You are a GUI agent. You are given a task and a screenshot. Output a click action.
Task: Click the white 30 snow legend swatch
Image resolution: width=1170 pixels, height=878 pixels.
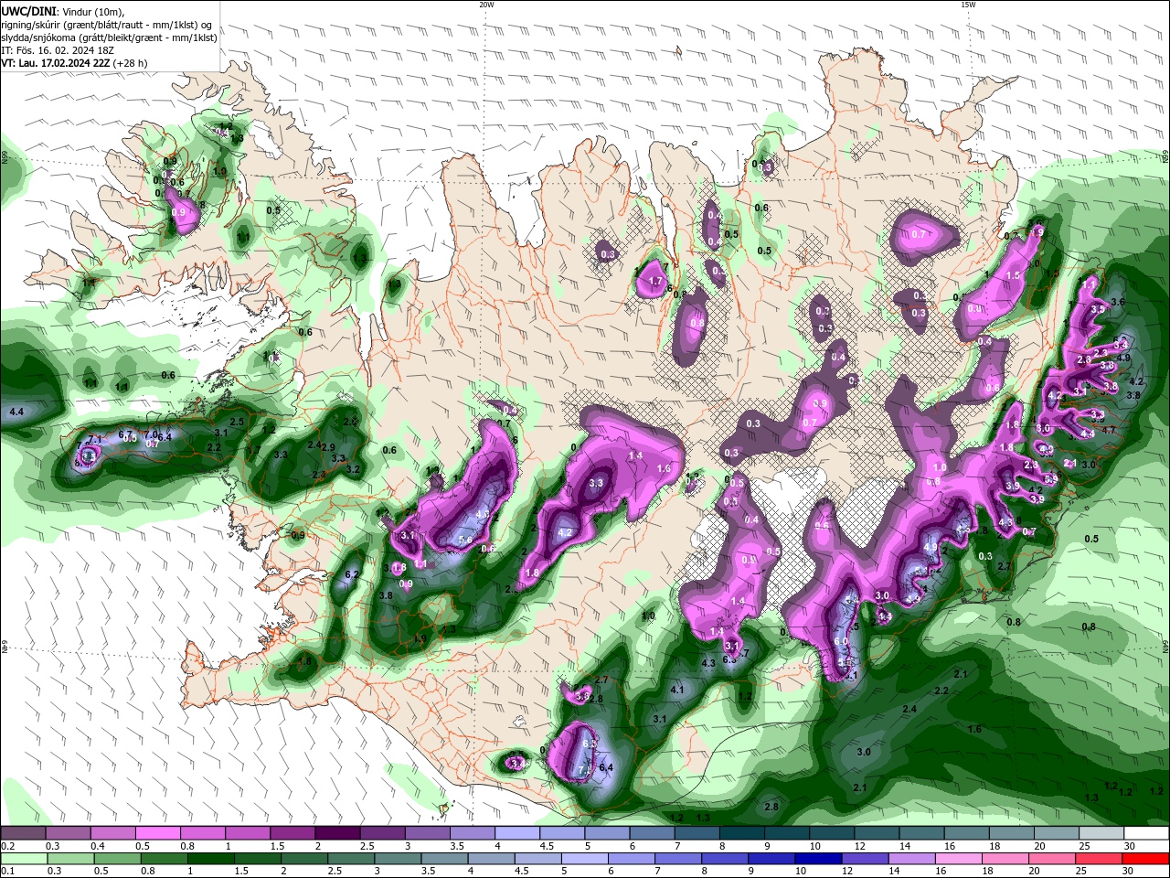pos(1147,833)
